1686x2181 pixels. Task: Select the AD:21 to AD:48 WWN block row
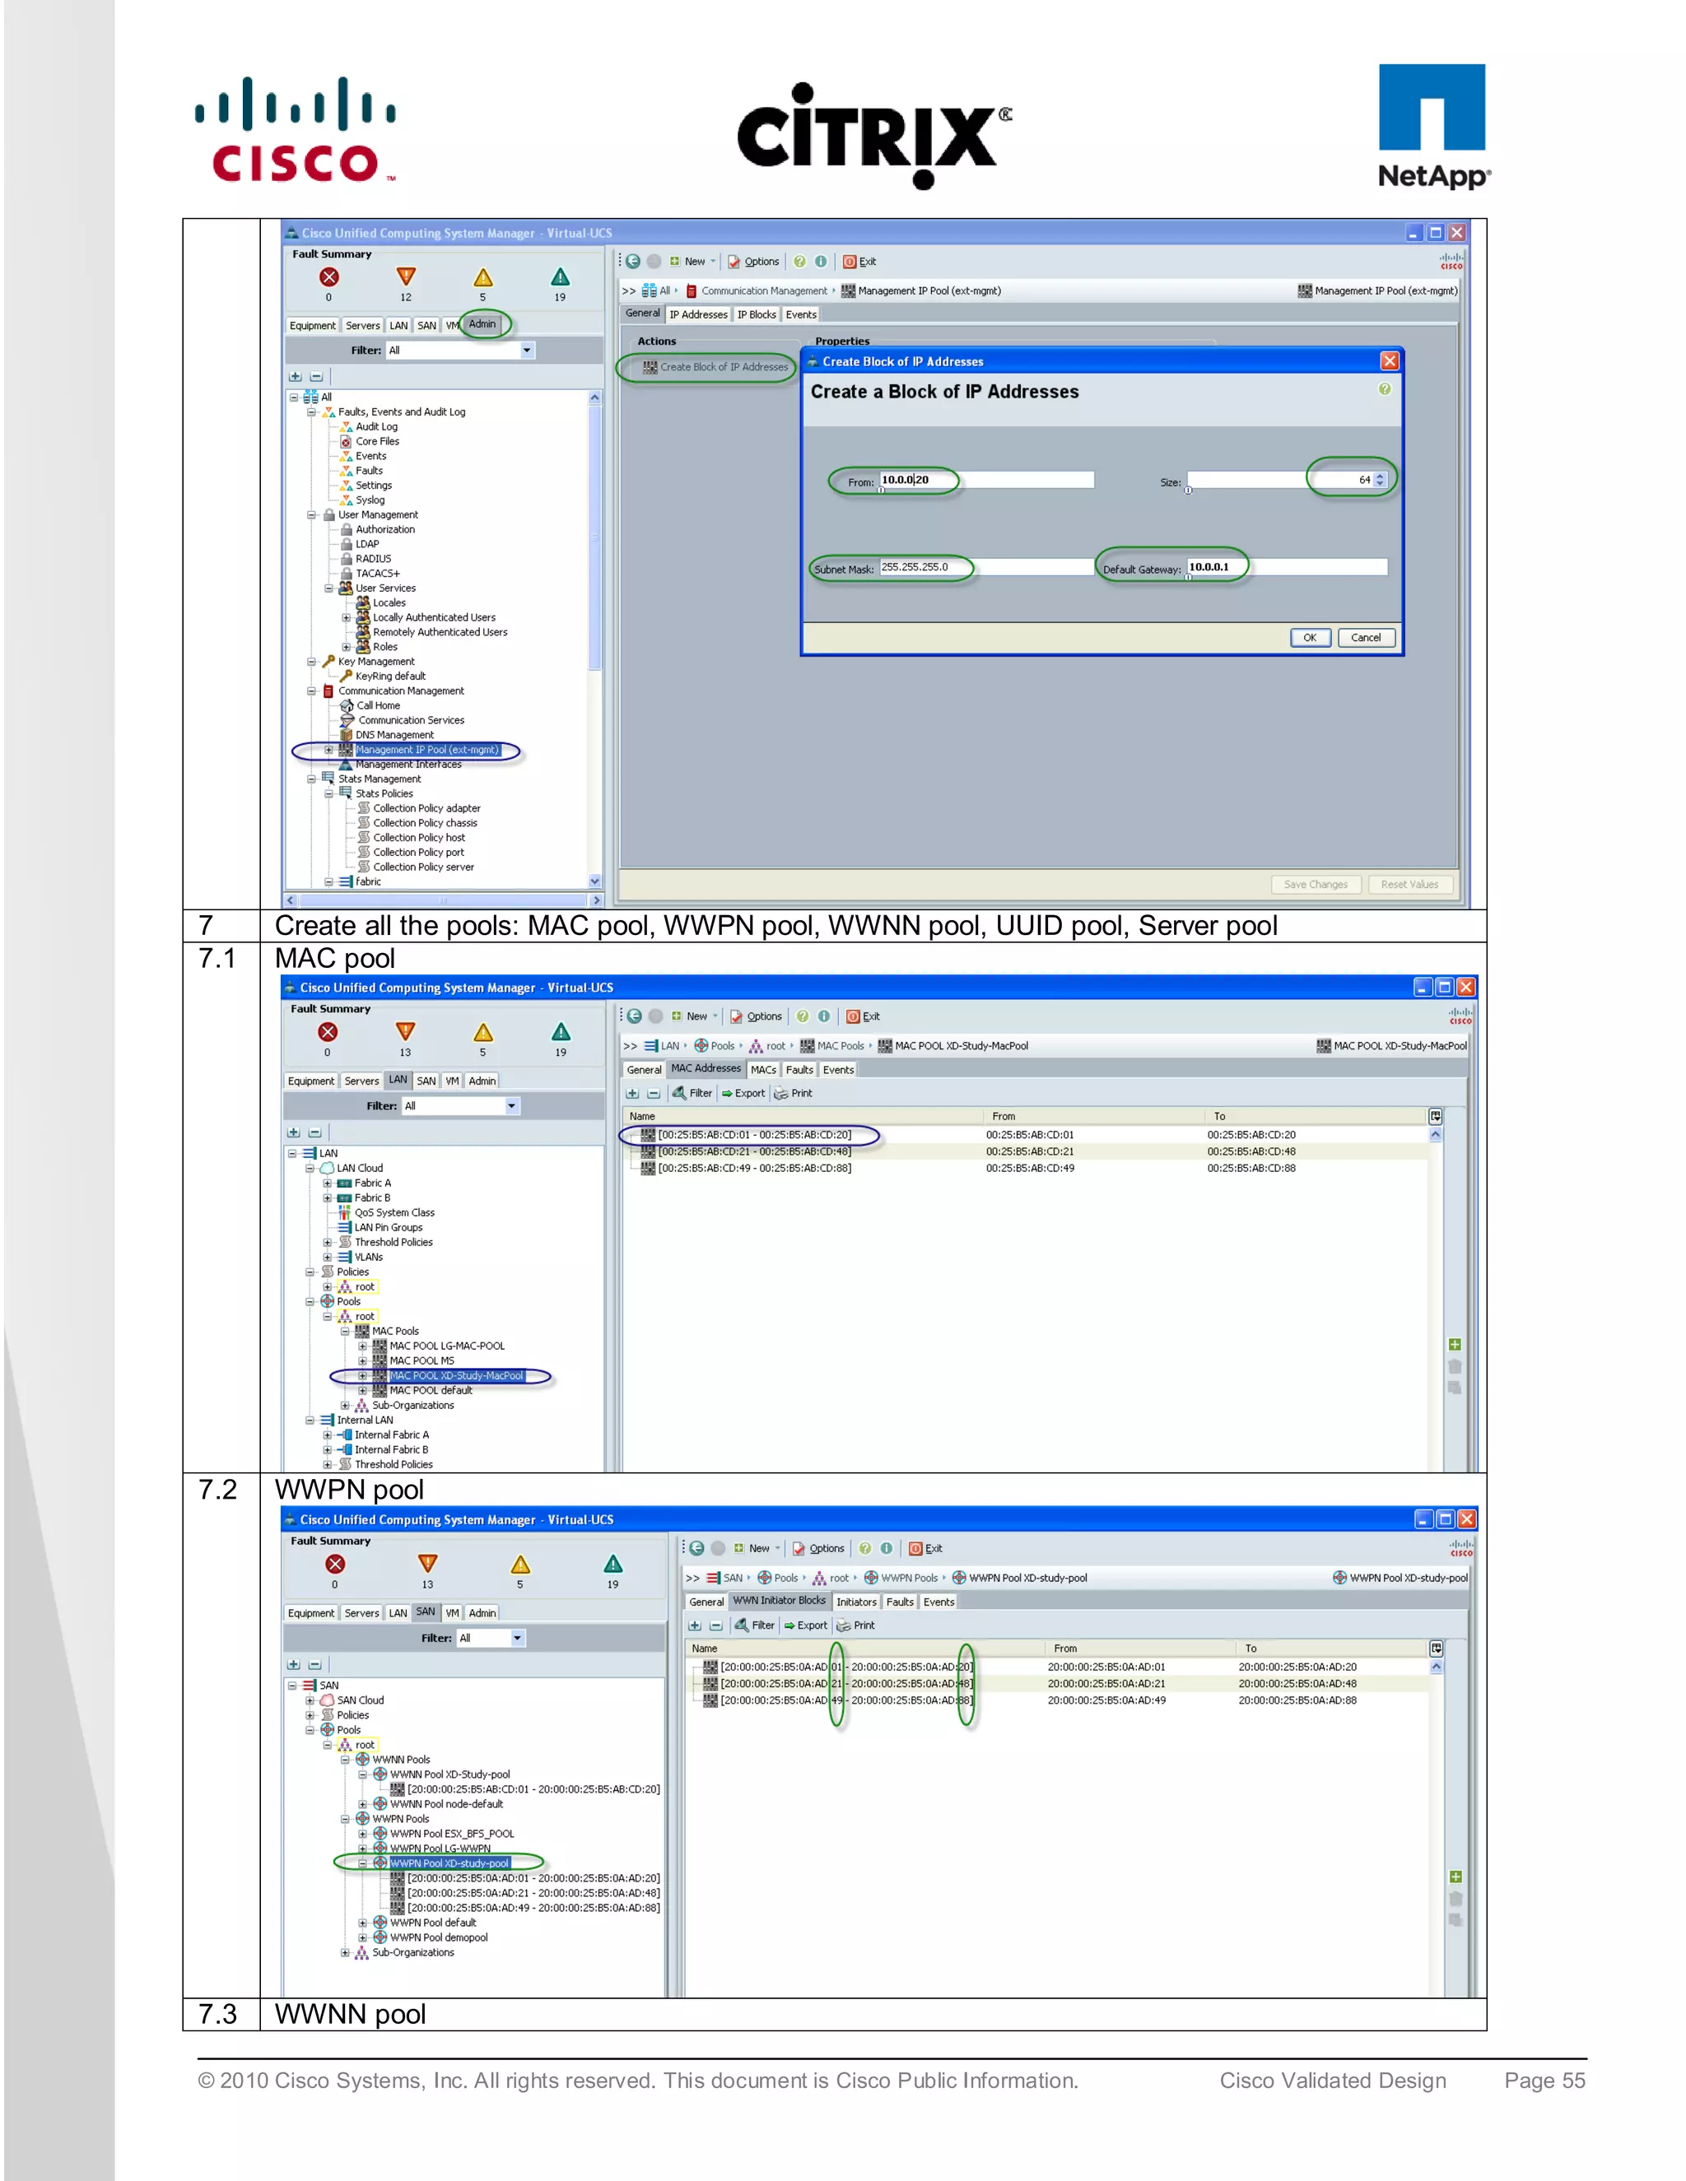pyautogui.click(x=1059, y=1684)
